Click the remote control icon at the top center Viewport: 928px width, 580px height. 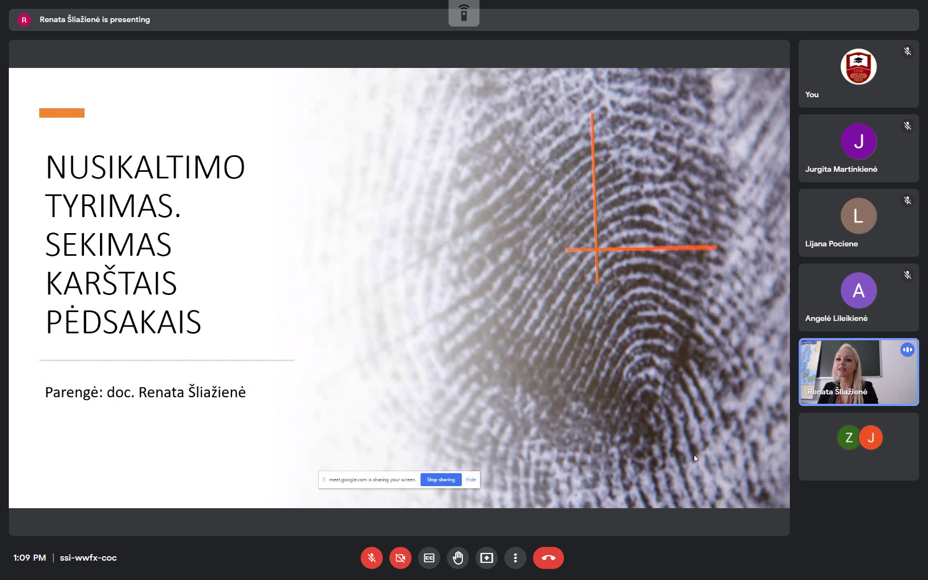pos(464,13)
